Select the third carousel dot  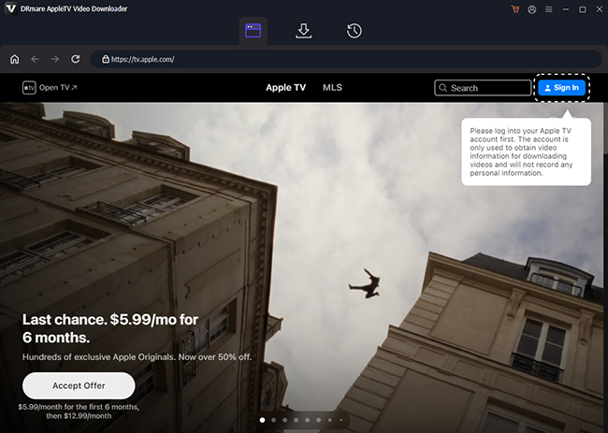click(285, 420)
